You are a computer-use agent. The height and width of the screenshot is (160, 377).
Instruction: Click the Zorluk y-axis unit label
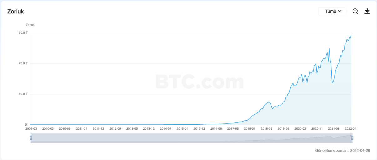tap(30, 25)
